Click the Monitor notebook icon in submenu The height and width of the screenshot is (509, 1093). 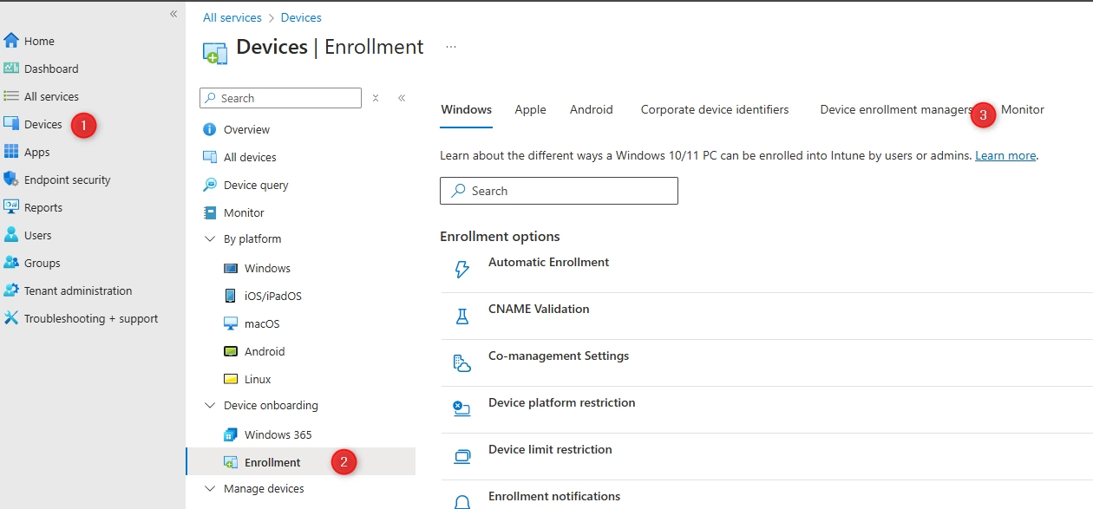coord(209,212)
